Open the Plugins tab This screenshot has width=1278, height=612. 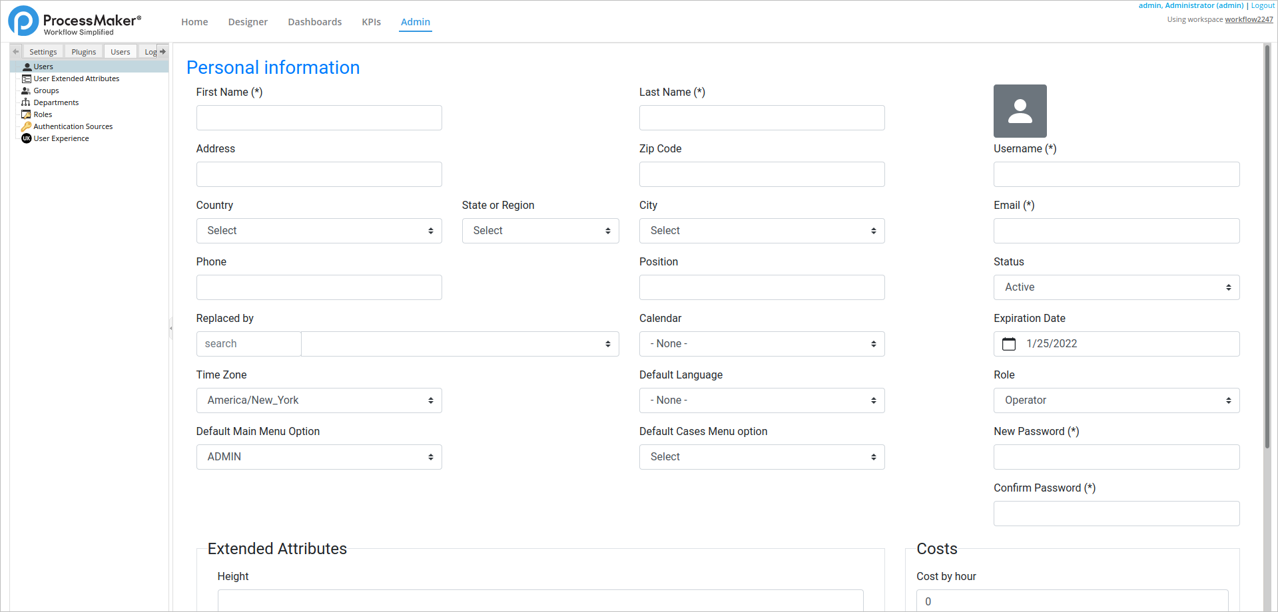click(83, 52)
